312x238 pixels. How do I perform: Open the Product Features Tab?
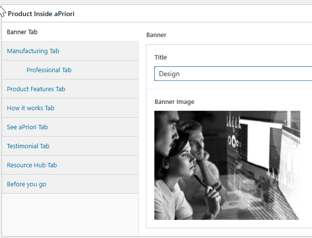(x=70, y=89)
